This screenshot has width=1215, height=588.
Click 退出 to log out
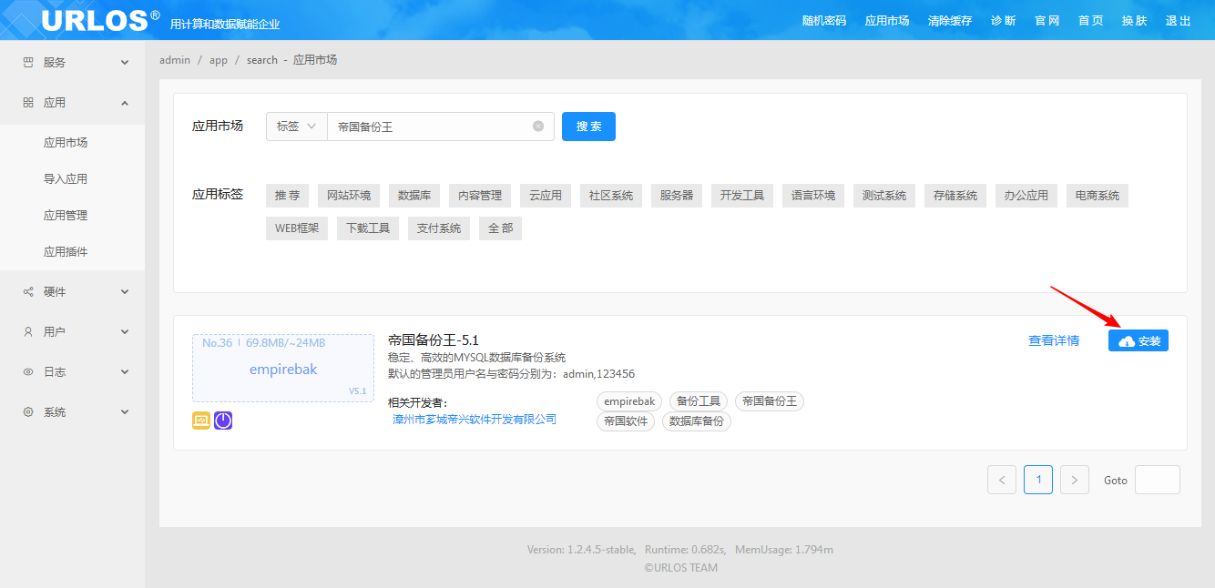[1179, 21]
